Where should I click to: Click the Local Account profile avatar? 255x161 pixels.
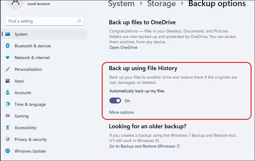tap(15, 3)
